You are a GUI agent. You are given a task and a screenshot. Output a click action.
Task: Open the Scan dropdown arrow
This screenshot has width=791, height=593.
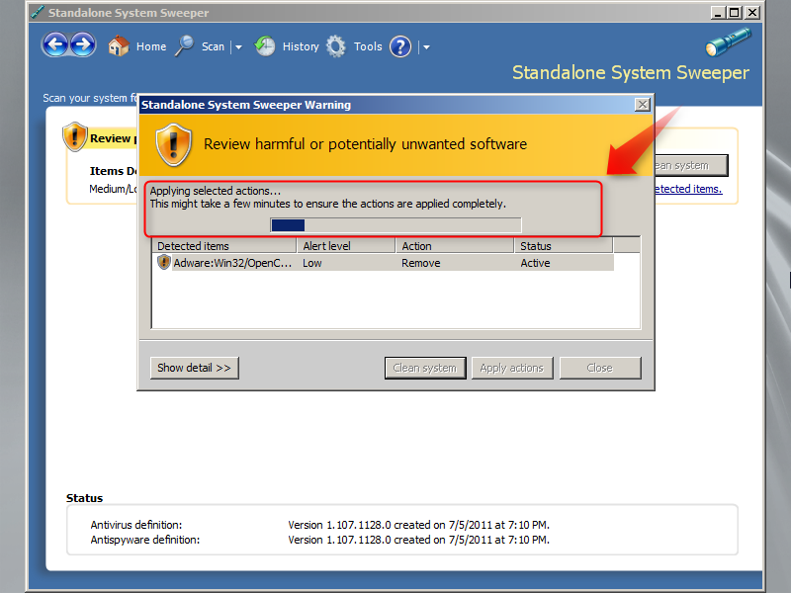pos(236,46)
